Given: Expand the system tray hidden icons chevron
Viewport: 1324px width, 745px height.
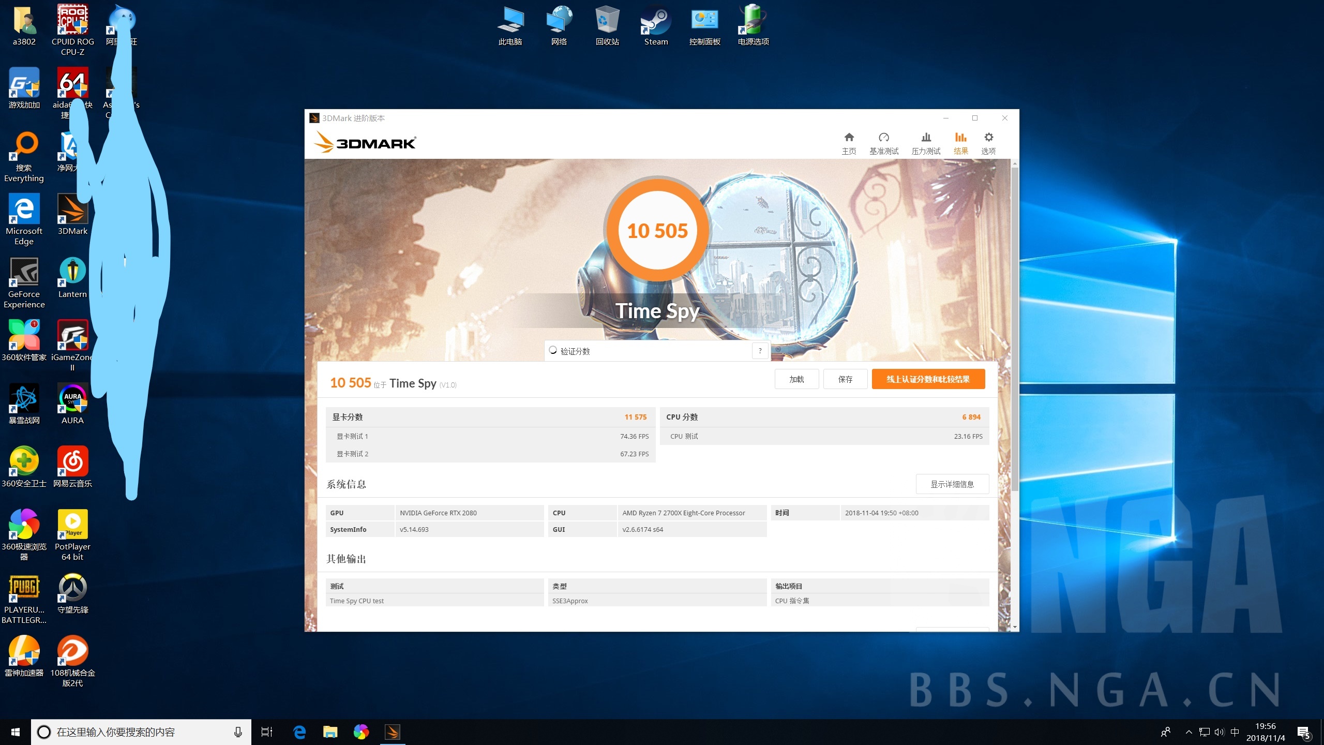Looking at the screenshot, I should [x=1188, y=732].
